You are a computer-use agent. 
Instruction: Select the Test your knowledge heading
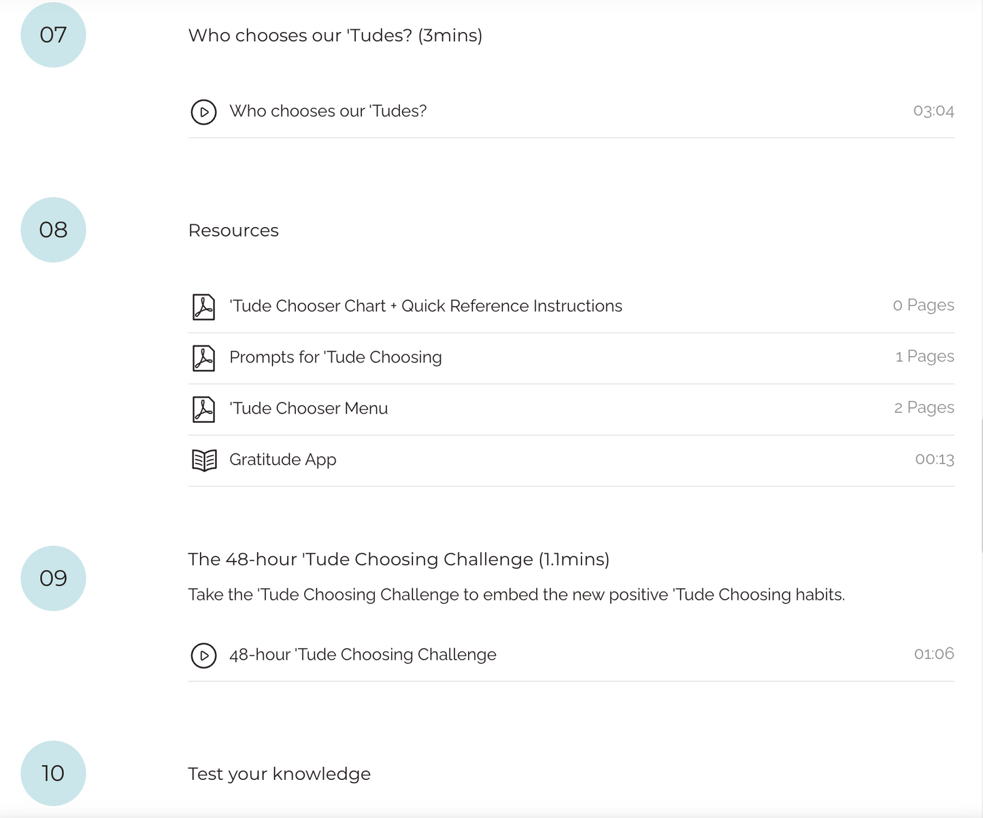point(279,774)
